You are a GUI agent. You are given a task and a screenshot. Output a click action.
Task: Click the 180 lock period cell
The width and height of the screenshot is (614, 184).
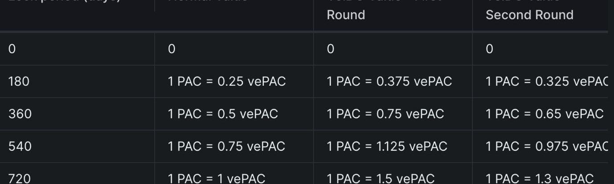coord(19,81)
